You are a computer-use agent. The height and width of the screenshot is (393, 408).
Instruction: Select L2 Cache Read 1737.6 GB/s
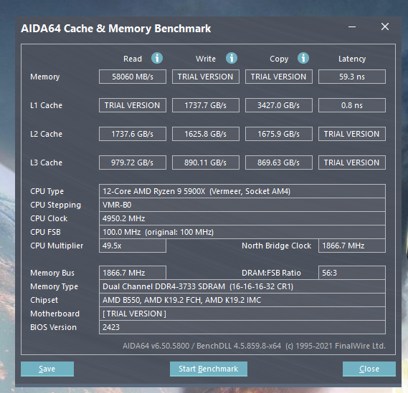(x=133, y=134)
